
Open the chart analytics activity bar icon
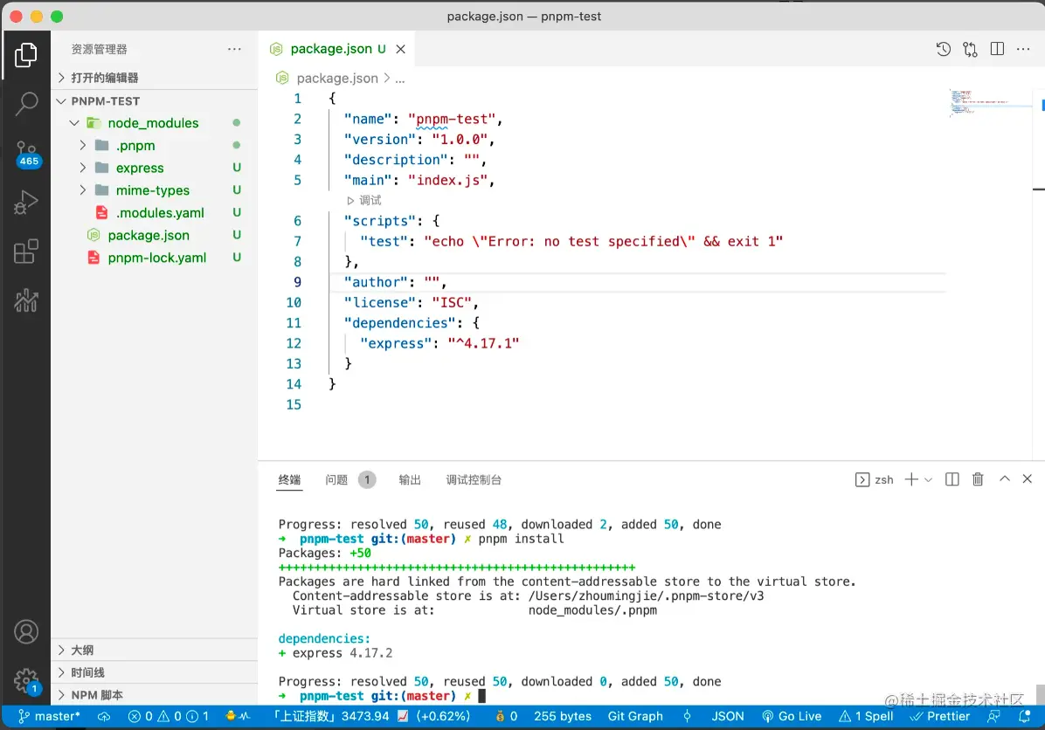[26, 300]
